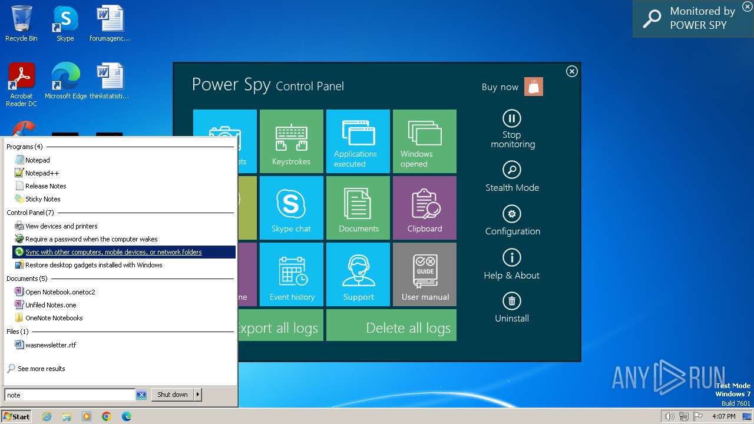754x424 pixels.
Task: Click Files (1) group header
Action: coord(17,332)
